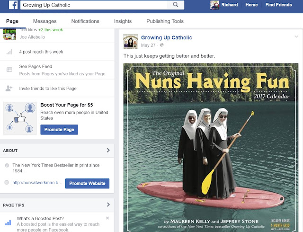Click the search magnifier button

point(176,5)
